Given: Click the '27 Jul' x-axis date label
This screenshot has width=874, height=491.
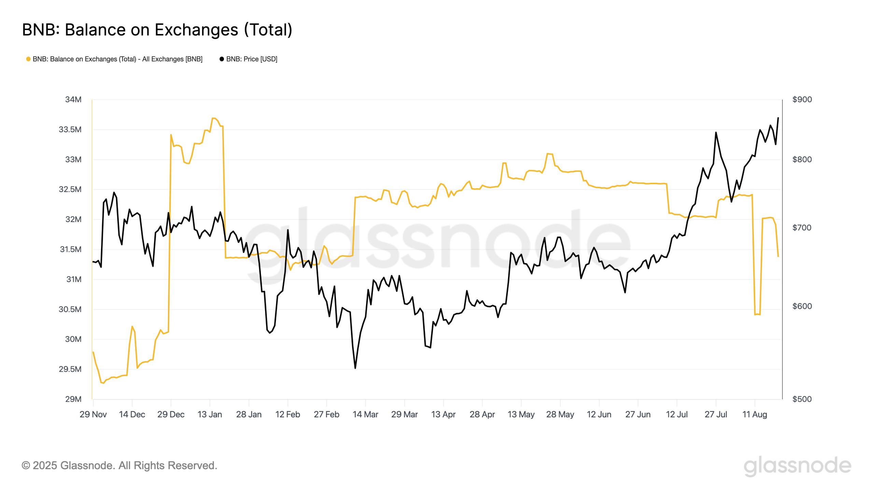Looking at the screenshot, I should point(716,415).
